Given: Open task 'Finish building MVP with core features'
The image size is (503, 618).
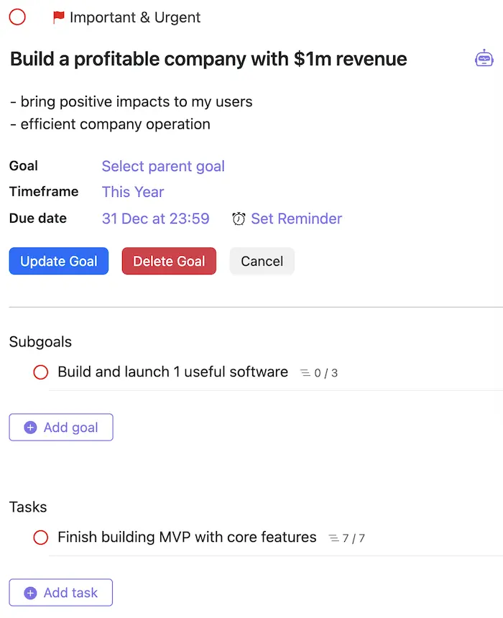Looking at the screenshot, I should pos(185,537).
